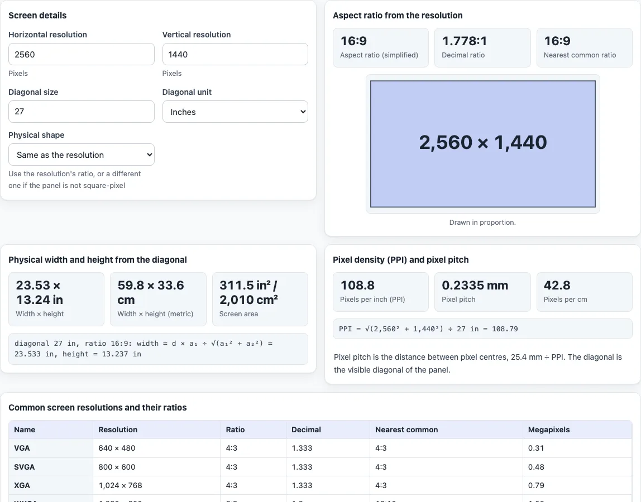Click the 59.8 × 33.6 cm metric result
Screen dimensions: 641x502
click(x=151, y=292)
